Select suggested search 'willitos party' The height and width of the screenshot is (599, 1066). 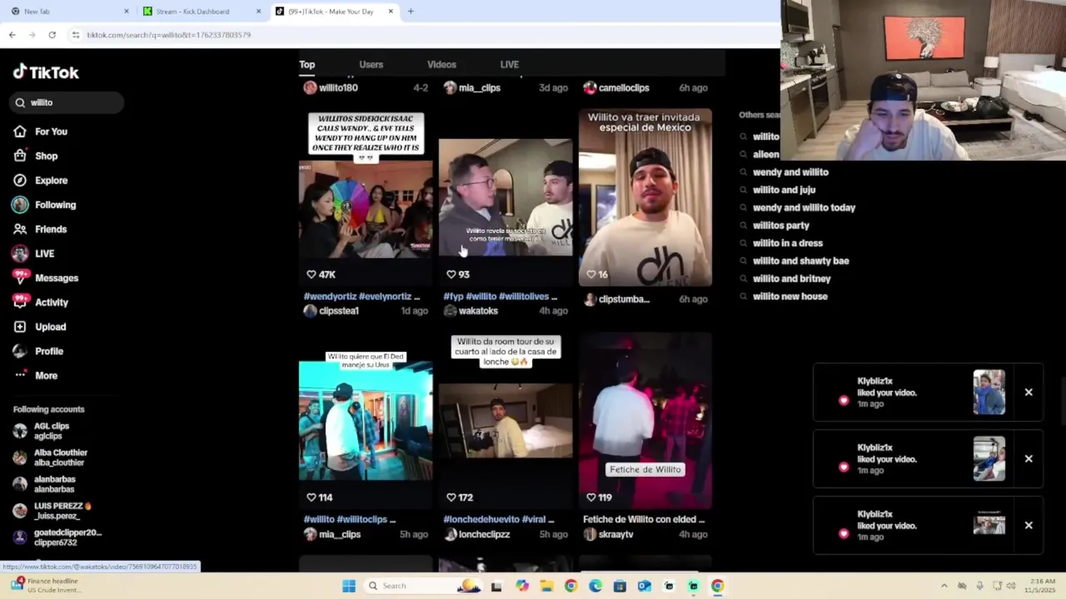coord(781,225)
